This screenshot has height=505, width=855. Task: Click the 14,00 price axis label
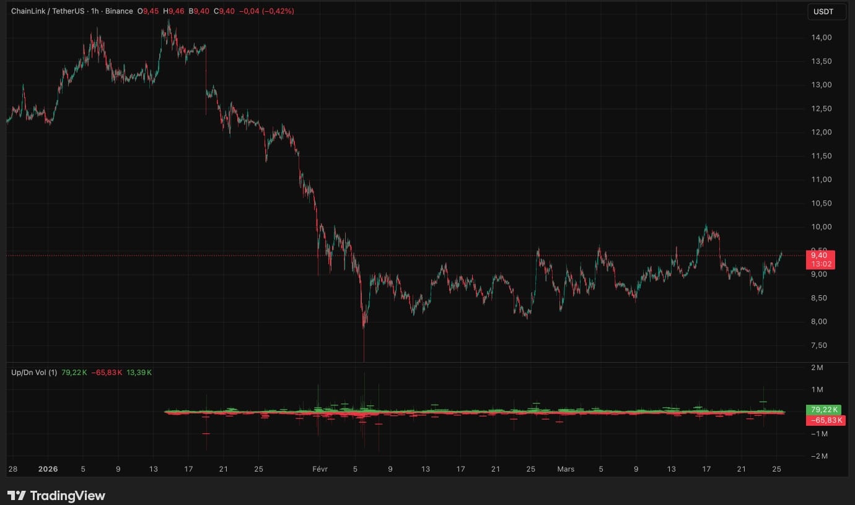(x=821, y=38)
